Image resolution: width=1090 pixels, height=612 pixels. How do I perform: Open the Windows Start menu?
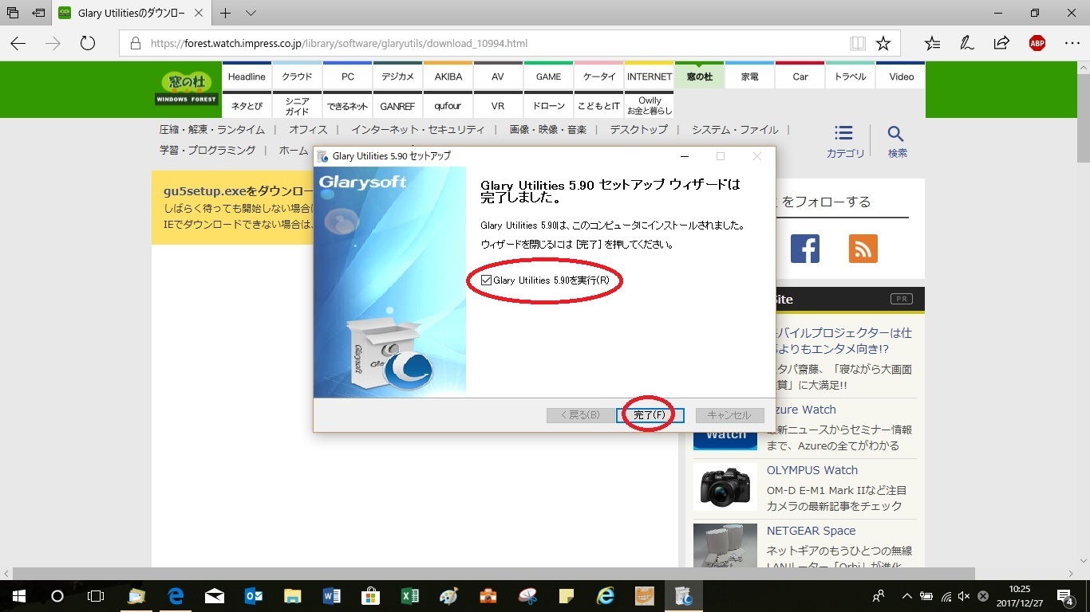(18, 596)
